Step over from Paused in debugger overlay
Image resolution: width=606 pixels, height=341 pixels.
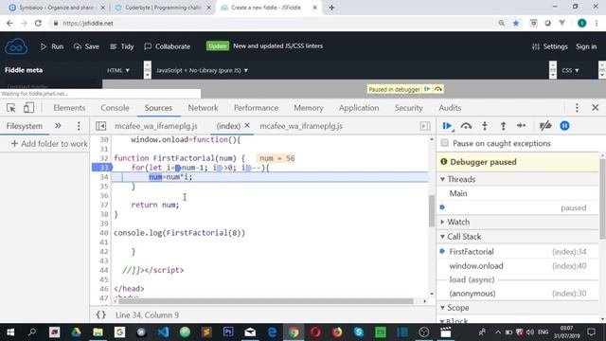(437, 89)
